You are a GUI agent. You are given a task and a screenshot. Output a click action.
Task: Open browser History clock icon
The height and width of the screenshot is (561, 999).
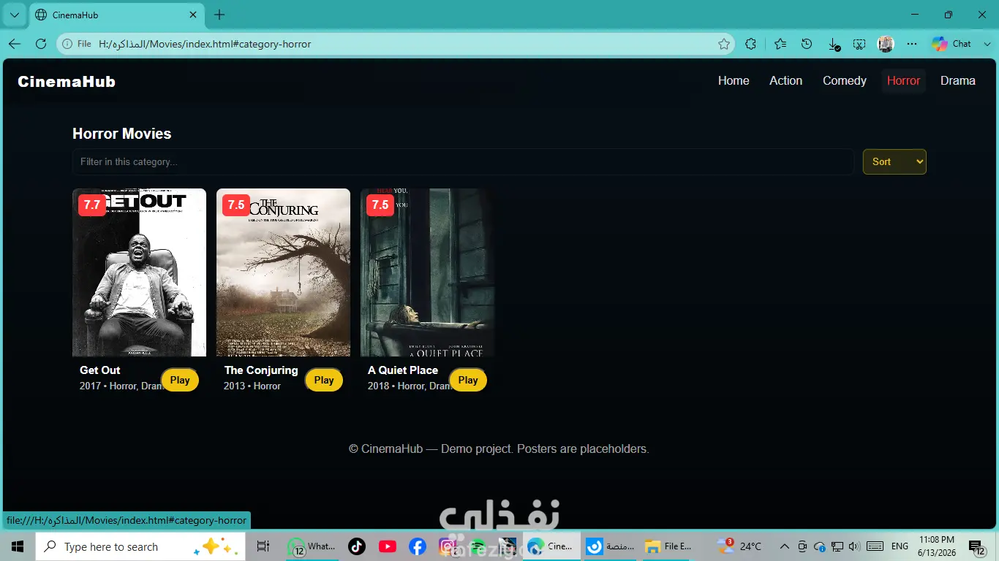(807, 44)
